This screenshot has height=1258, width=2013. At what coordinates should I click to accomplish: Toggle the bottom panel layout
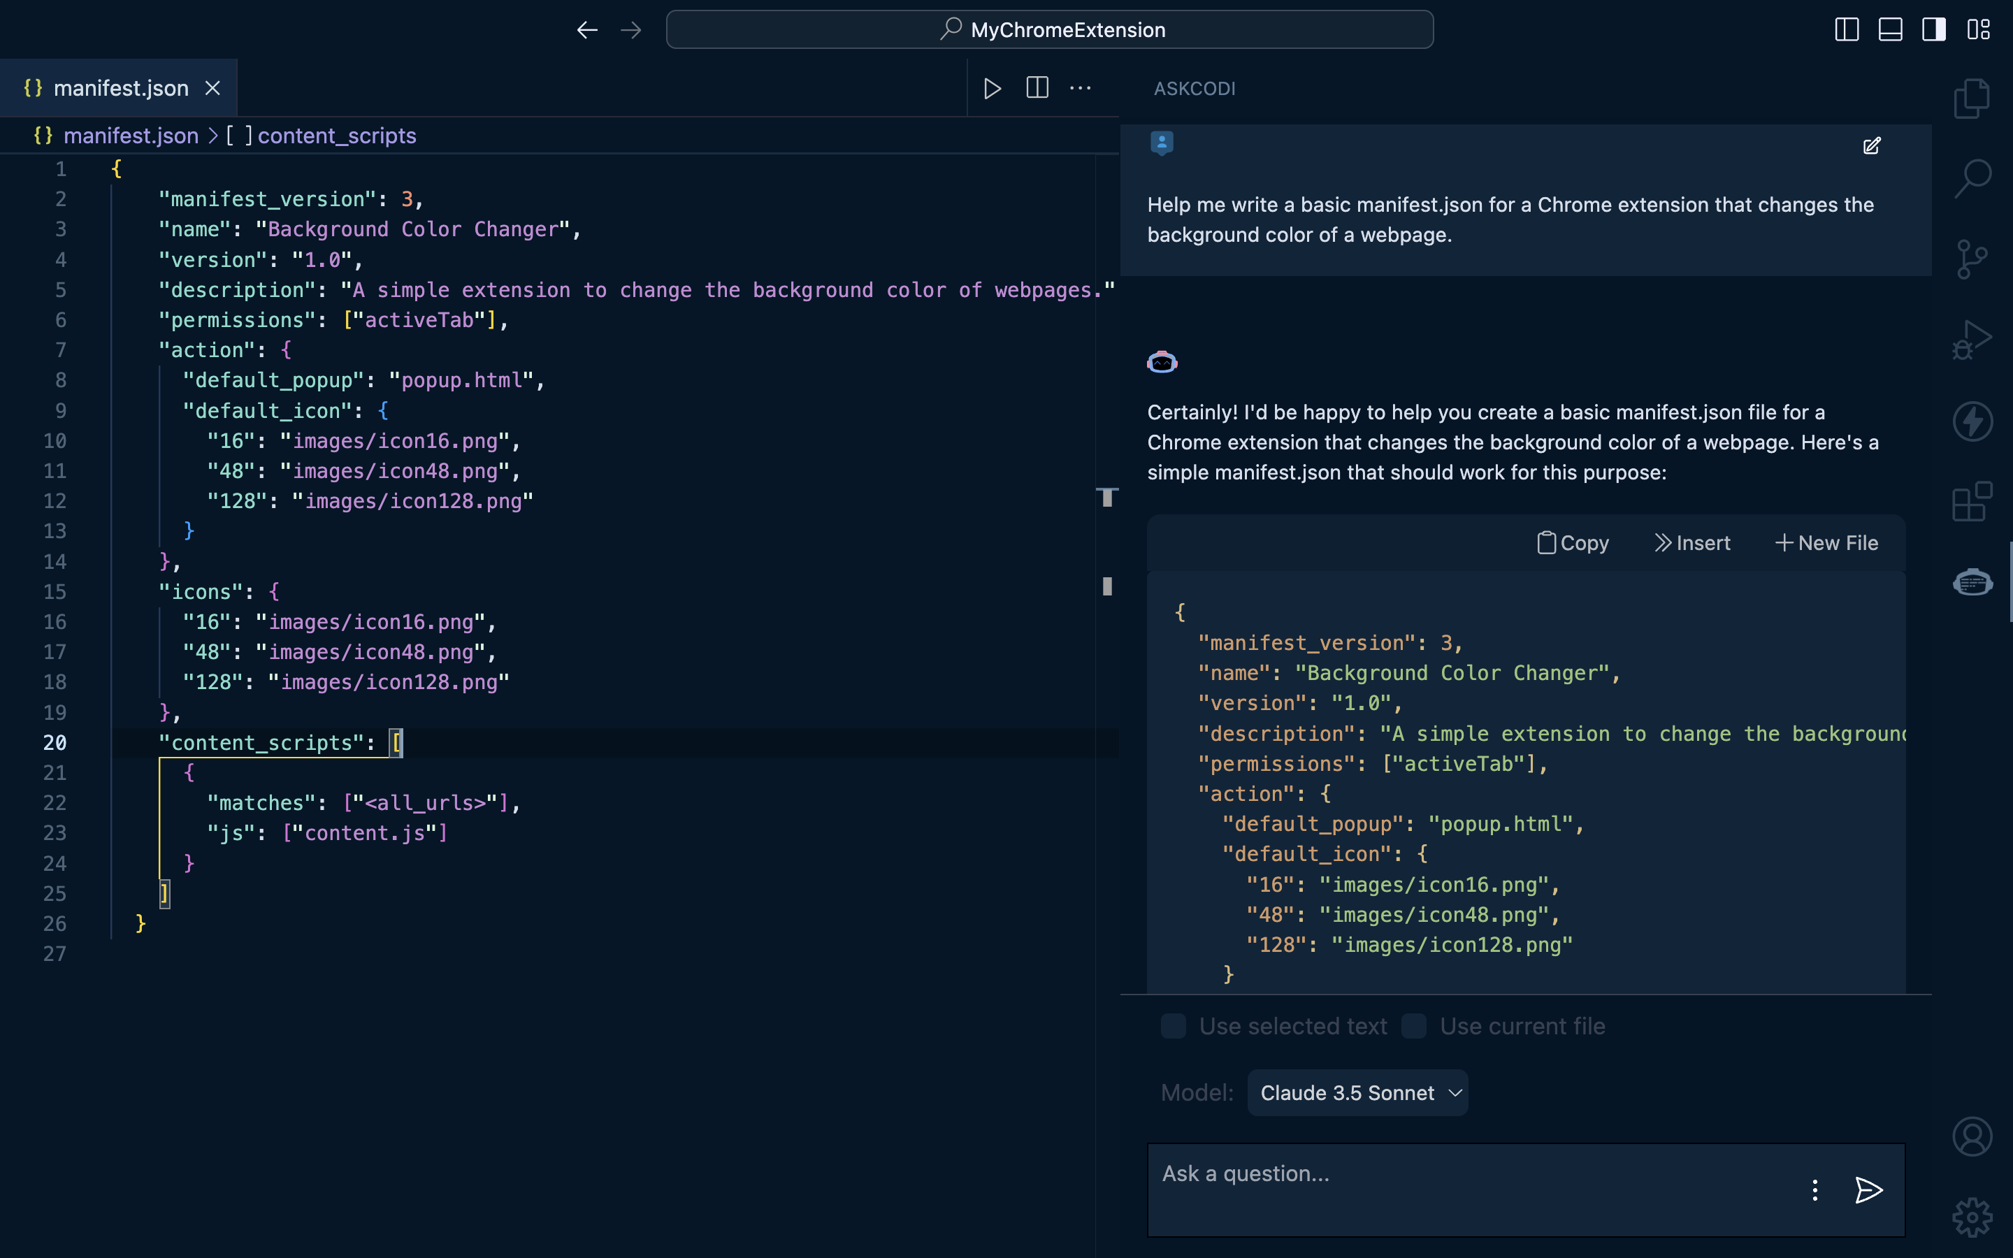click(1891, 30)
